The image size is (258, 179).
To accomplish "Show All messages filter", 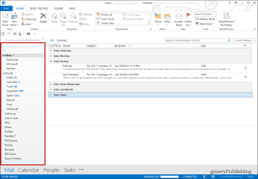I will 52,40.
